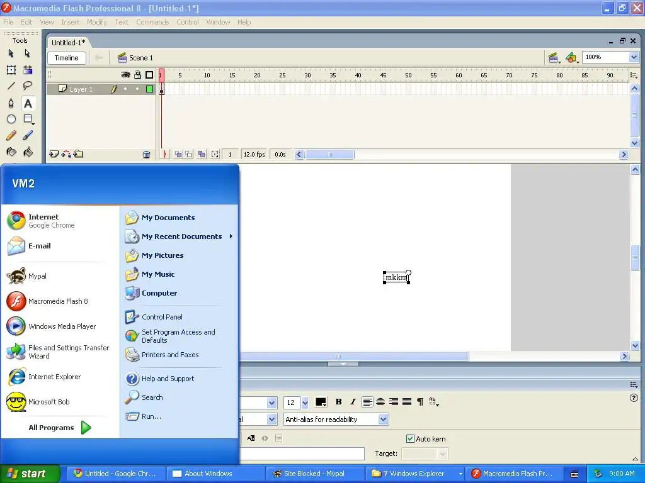
Task: Expand My Recent Documents submenu arrow
Action: tap(231, 236)
